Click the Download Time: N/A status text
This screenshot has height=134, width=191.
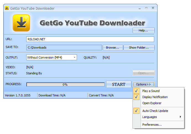[52, 95]
